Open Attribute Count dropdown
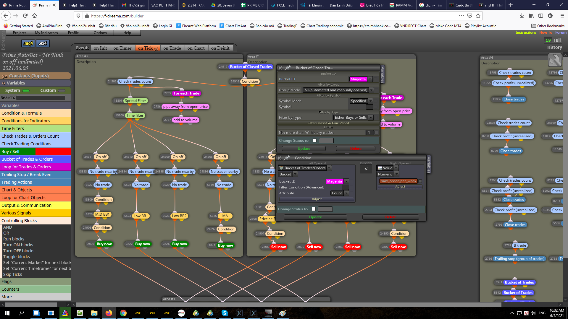This screenshot has width=568, height=319. [x=346, y=193]
